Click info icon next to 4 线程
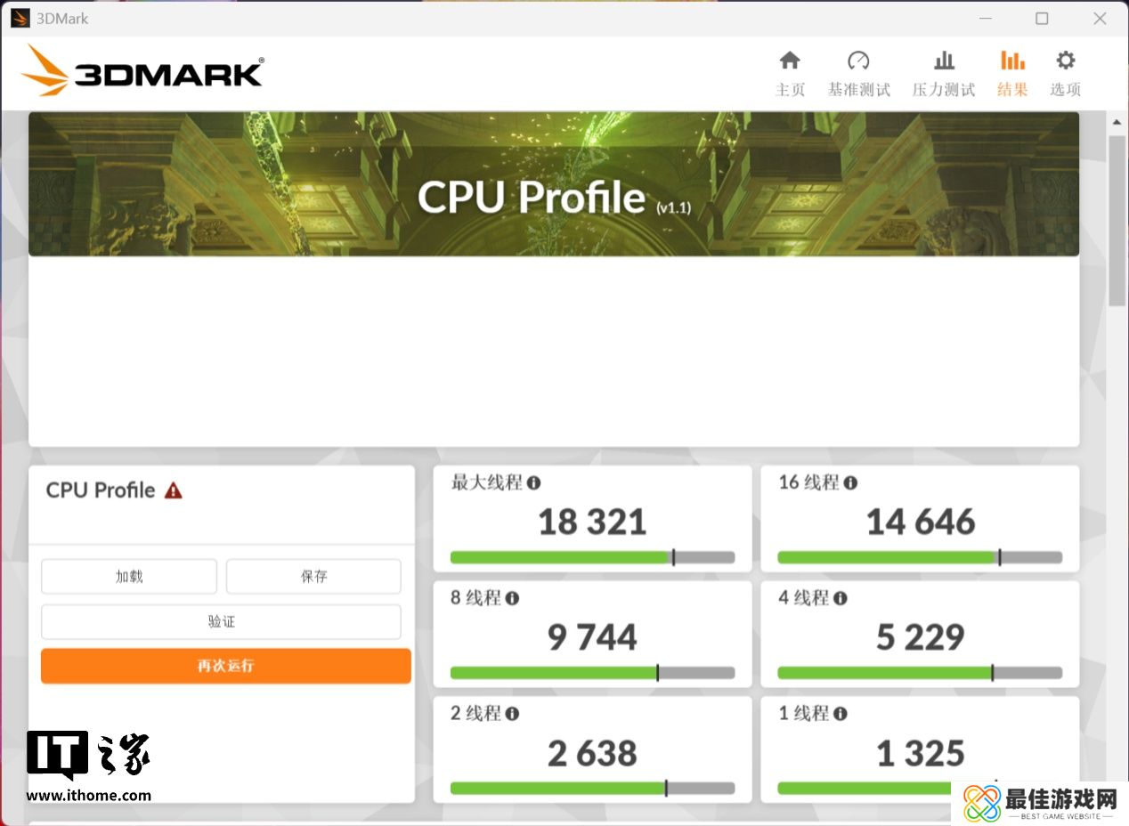Screen dimensions: 1129x826 (840, 598)
